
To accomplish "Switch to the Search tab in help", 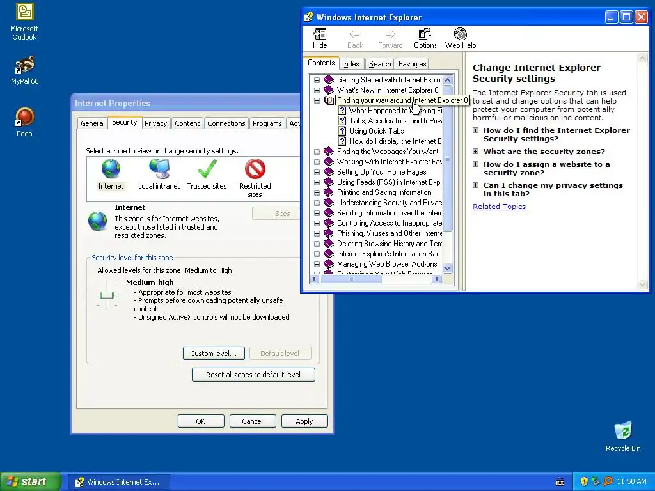I will click(380, 64).
